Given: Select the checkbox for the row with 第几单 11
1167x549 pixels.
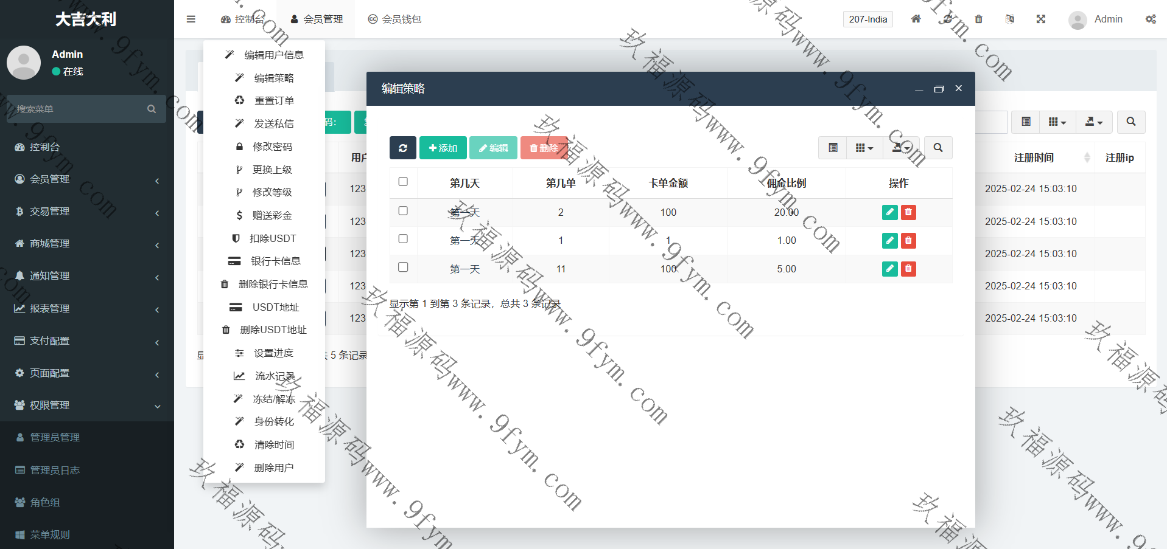Looking at the screenshot, I should (403, 268).
